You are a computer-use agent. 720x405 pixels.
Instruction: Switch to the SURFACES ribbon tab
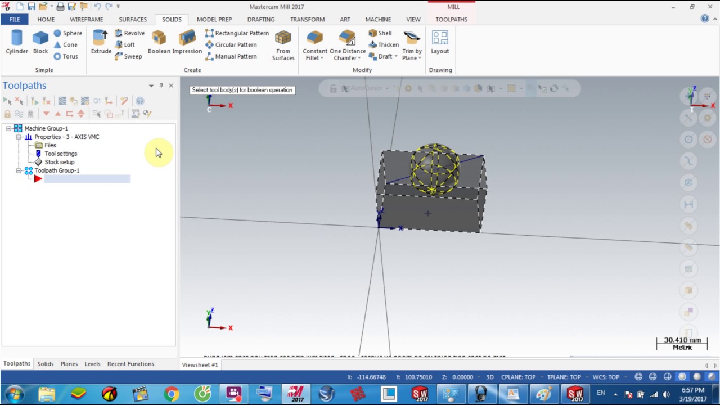(x=133, y=19)
